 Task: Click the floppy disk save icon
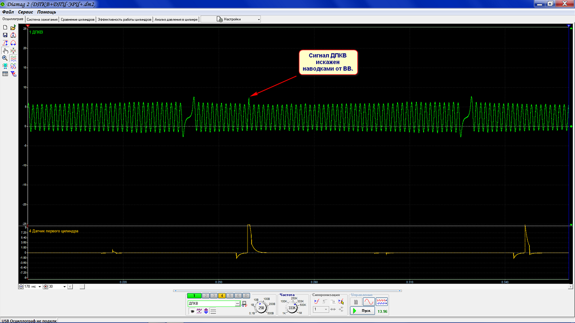pyautogui.click(x=5, y=35)
